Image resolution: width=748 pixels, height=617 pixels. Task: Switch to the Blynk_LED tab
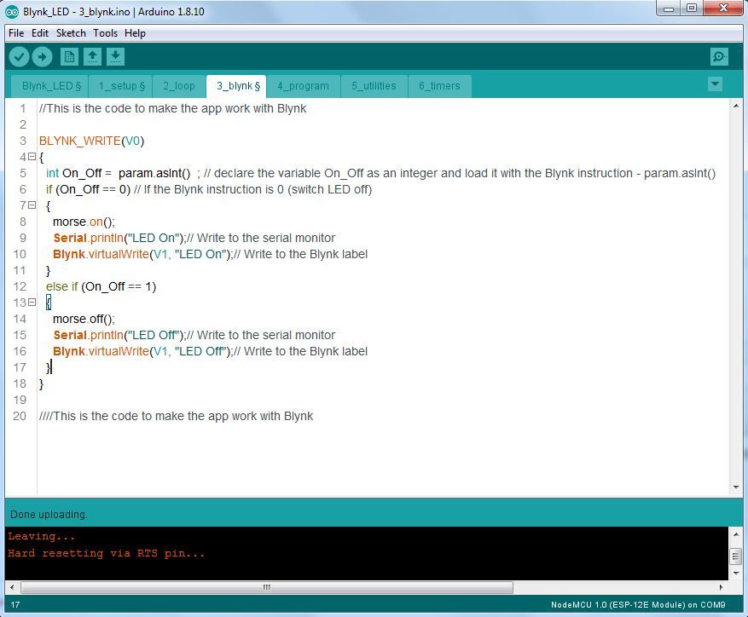click(49, 86)
